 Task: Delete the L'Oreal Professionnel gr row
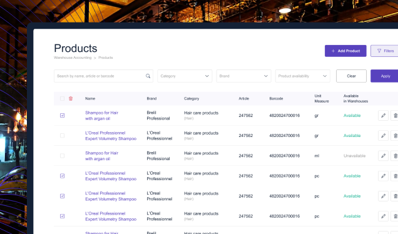coord(395,136)
